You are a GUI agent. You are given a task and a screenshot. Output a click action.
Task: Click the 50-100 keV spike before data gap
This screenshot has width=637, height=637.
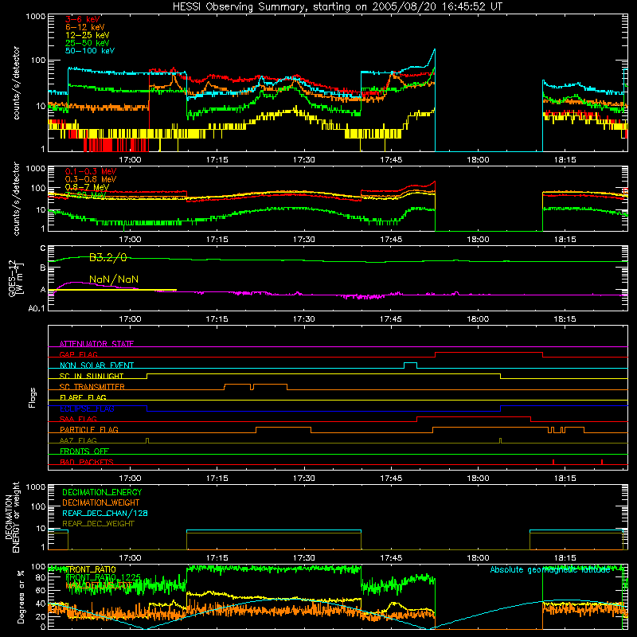[435, 50]
